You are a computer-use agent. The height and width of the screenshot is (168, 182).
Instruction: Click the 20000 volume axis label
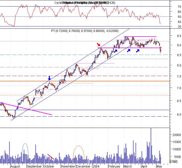(x=177, y=135)
